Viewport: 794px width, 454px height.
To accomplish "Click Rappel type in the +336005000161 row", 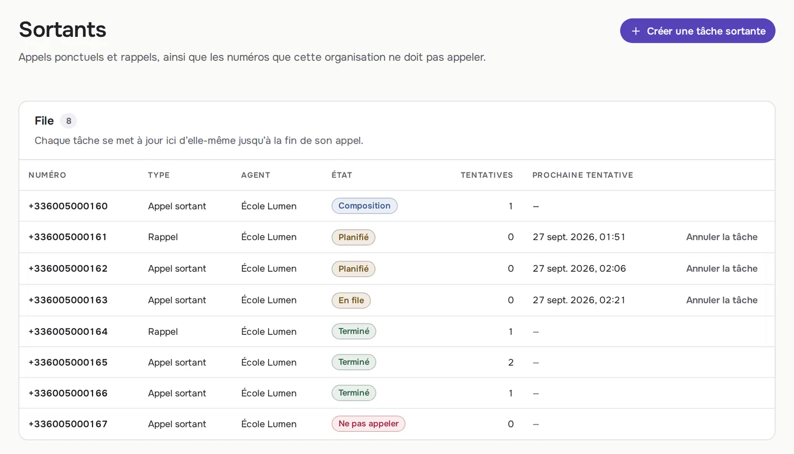I will 163,237.
